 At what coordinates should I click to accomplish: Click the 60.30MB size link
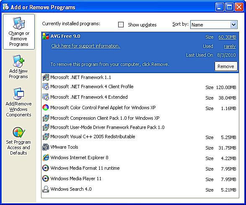[227, 37]
